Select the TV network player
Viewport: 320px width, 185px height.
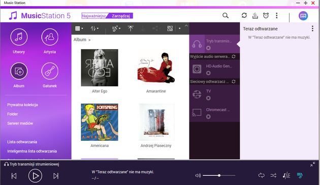click(214, 95)
